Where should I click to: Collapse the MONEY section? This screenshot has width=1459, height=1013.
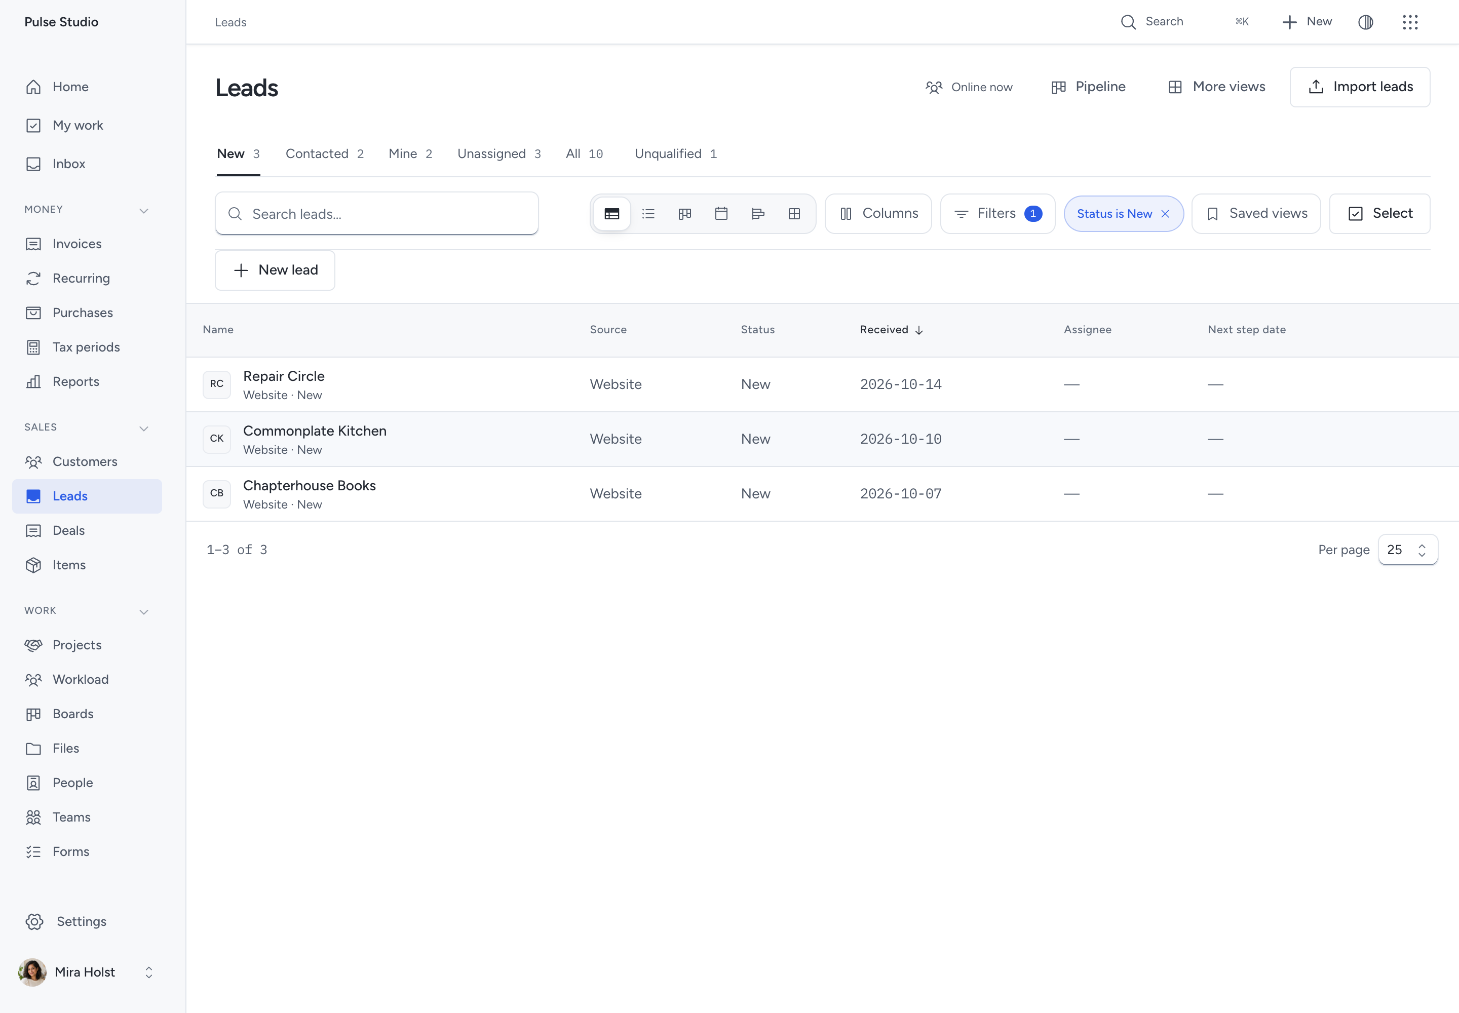(x=144, y=210)
